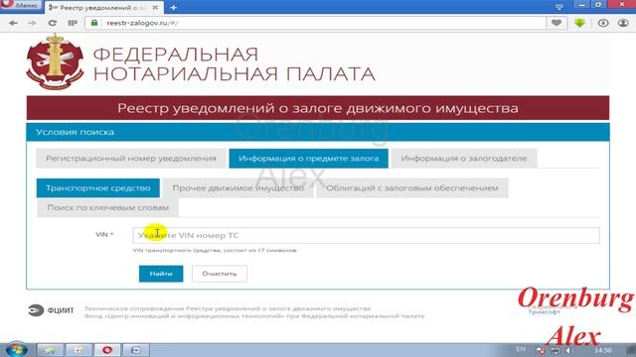Image resolution: width=636 pixels, height=357 pixels.
Task: Click Реестр уведомлений о залоге banner heading
Action: click(318, 108)
